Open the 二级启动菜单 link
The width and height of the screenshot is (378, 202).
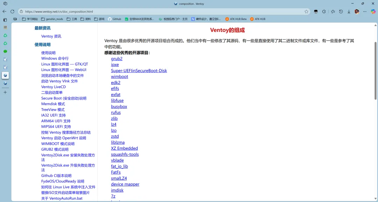[x=52, y=92]
